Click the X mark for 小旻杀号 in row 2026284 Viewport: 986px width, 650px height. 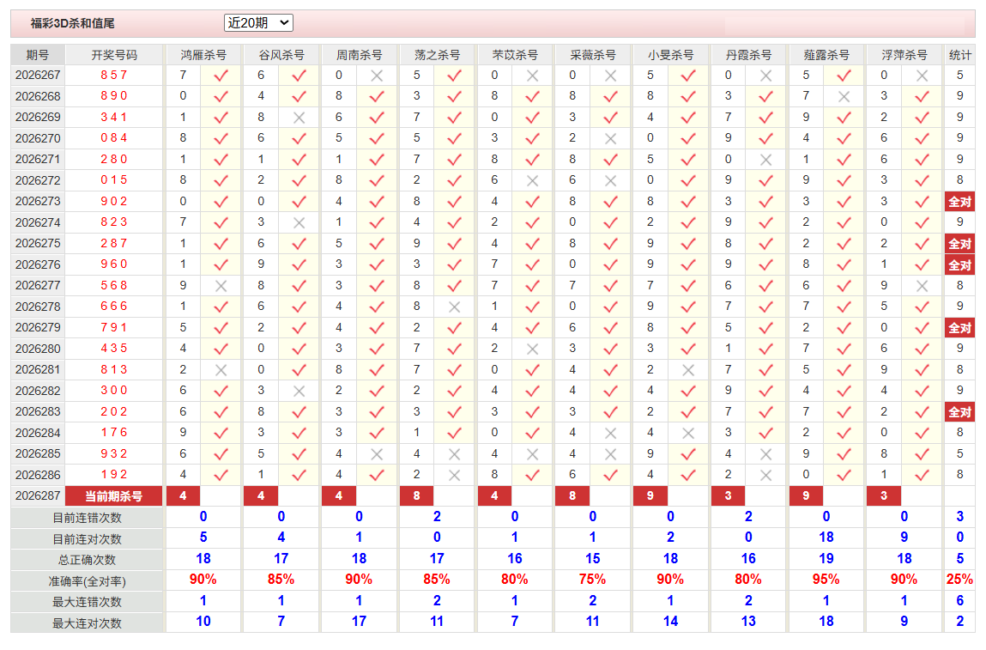(688, 433)
